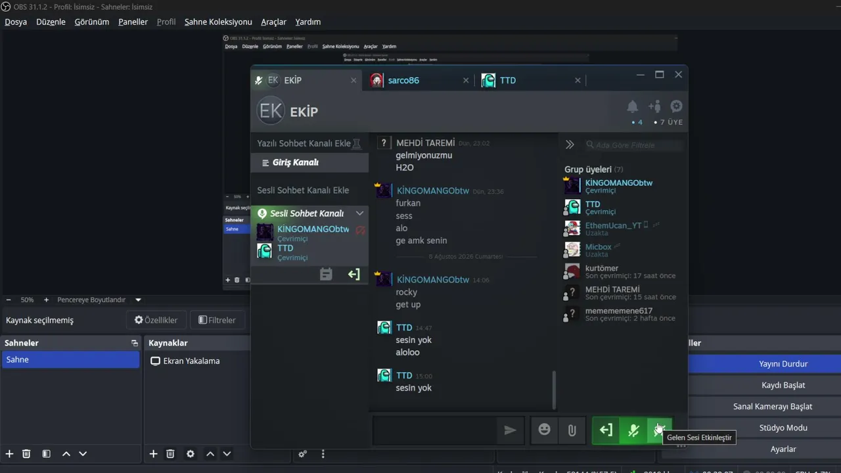Toggle the microphone mute in Steam voice chat
The width and height of the screenshot is (841, 473).
pyautogui.click(x=633, y=430)
